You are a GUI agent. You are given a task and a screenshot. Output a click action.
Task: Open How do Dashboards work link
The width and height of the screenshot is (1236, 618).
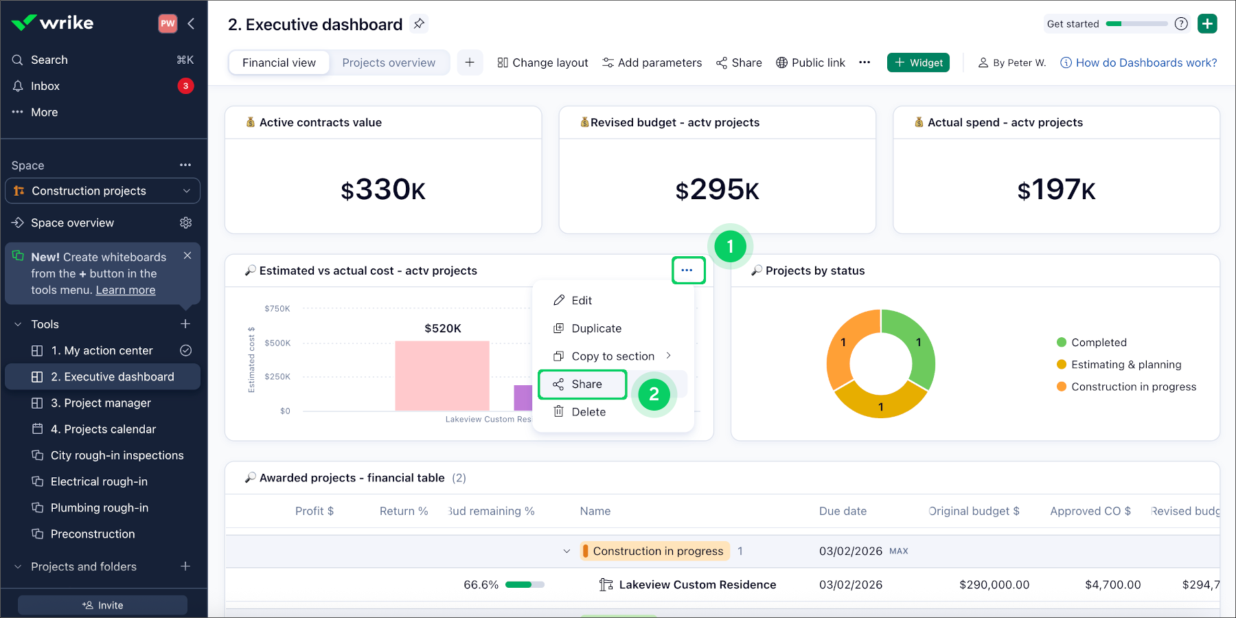[1145, 62]
